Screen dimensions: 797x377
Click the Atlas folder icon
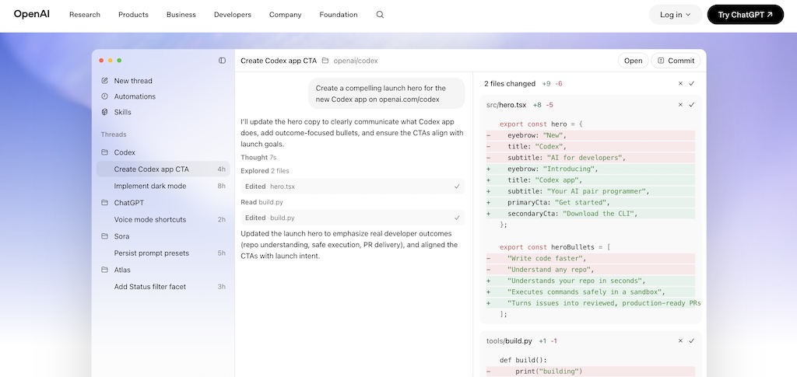[105, 270]
